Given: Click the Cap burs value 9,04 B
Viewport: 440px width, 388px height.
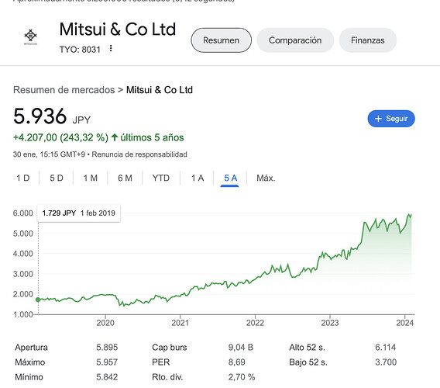Looking at the screenshot, I should pos(241,348).
